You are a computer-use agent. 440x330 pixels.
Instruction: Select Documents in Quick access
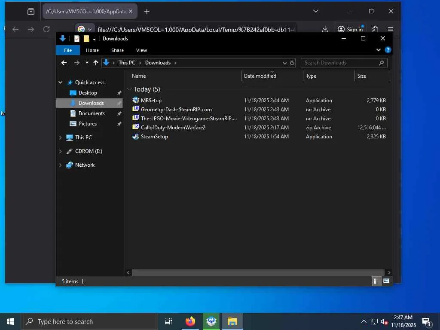point(92,113)
